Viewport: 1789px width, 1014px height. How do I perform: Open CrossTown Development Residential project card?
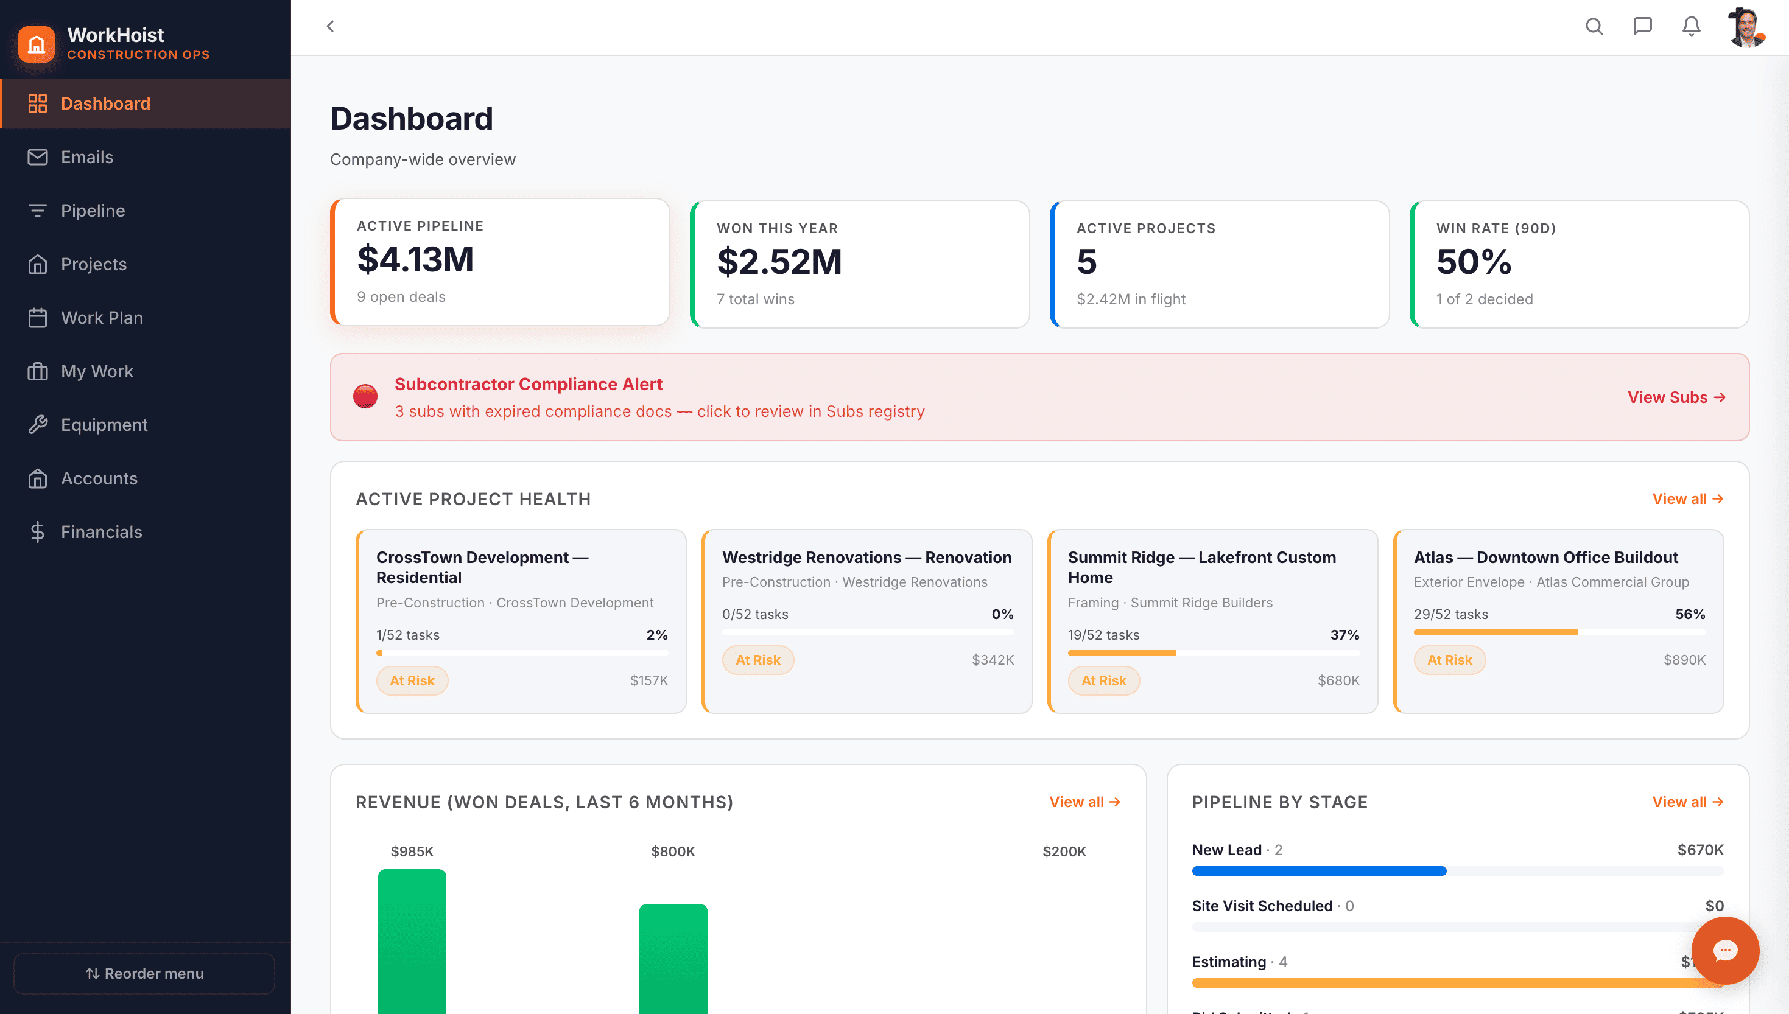tap(521, 621)
